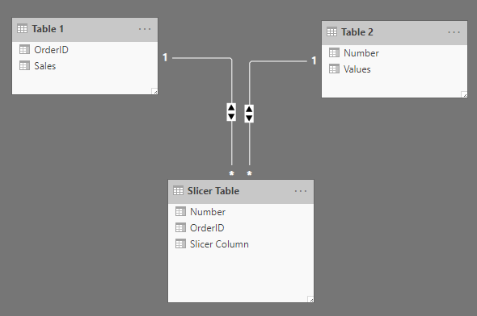This screenshot has height=316, width=477.
Task: Select the Number field in Table 2
Action: (x=395, y=53)
